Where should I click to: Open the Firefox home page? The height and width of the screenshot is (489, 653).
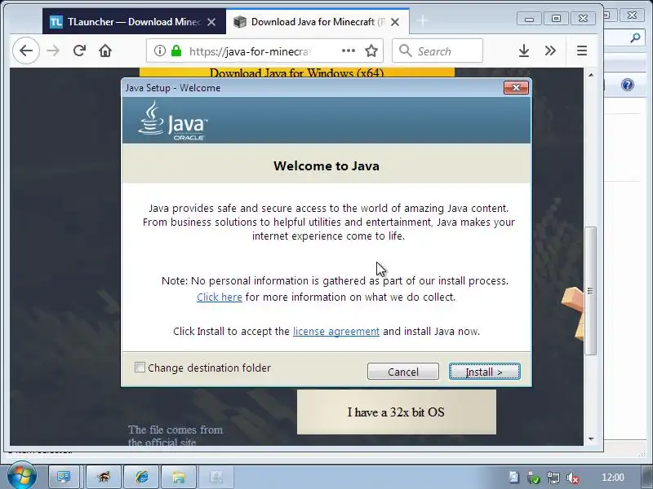pos(105,51)
